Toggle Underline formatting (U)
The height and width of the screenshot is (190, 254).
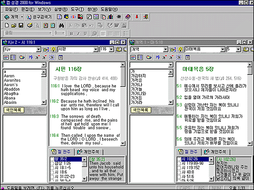click(x=85, y=33)
